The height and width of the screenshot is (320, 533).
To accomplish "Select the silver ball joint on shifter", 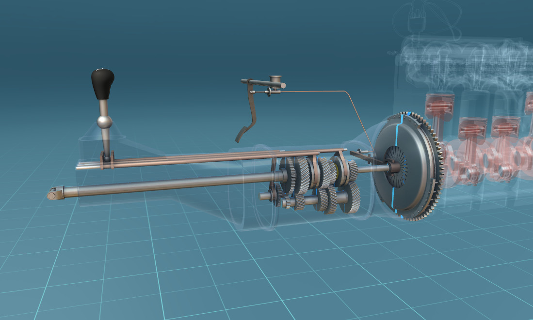I will (x=104, y=122).
